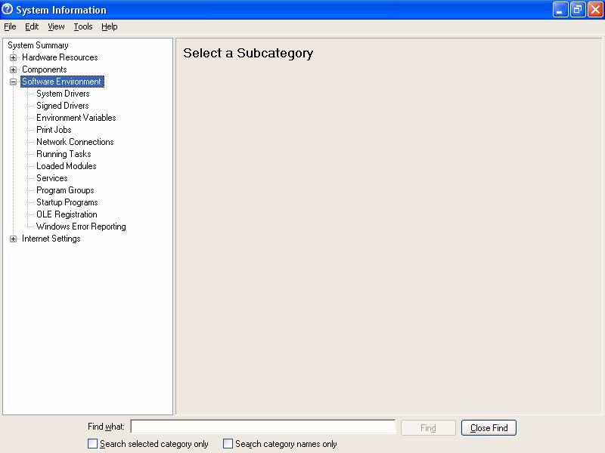Open Windows Error Reporting subcategory

81,226
